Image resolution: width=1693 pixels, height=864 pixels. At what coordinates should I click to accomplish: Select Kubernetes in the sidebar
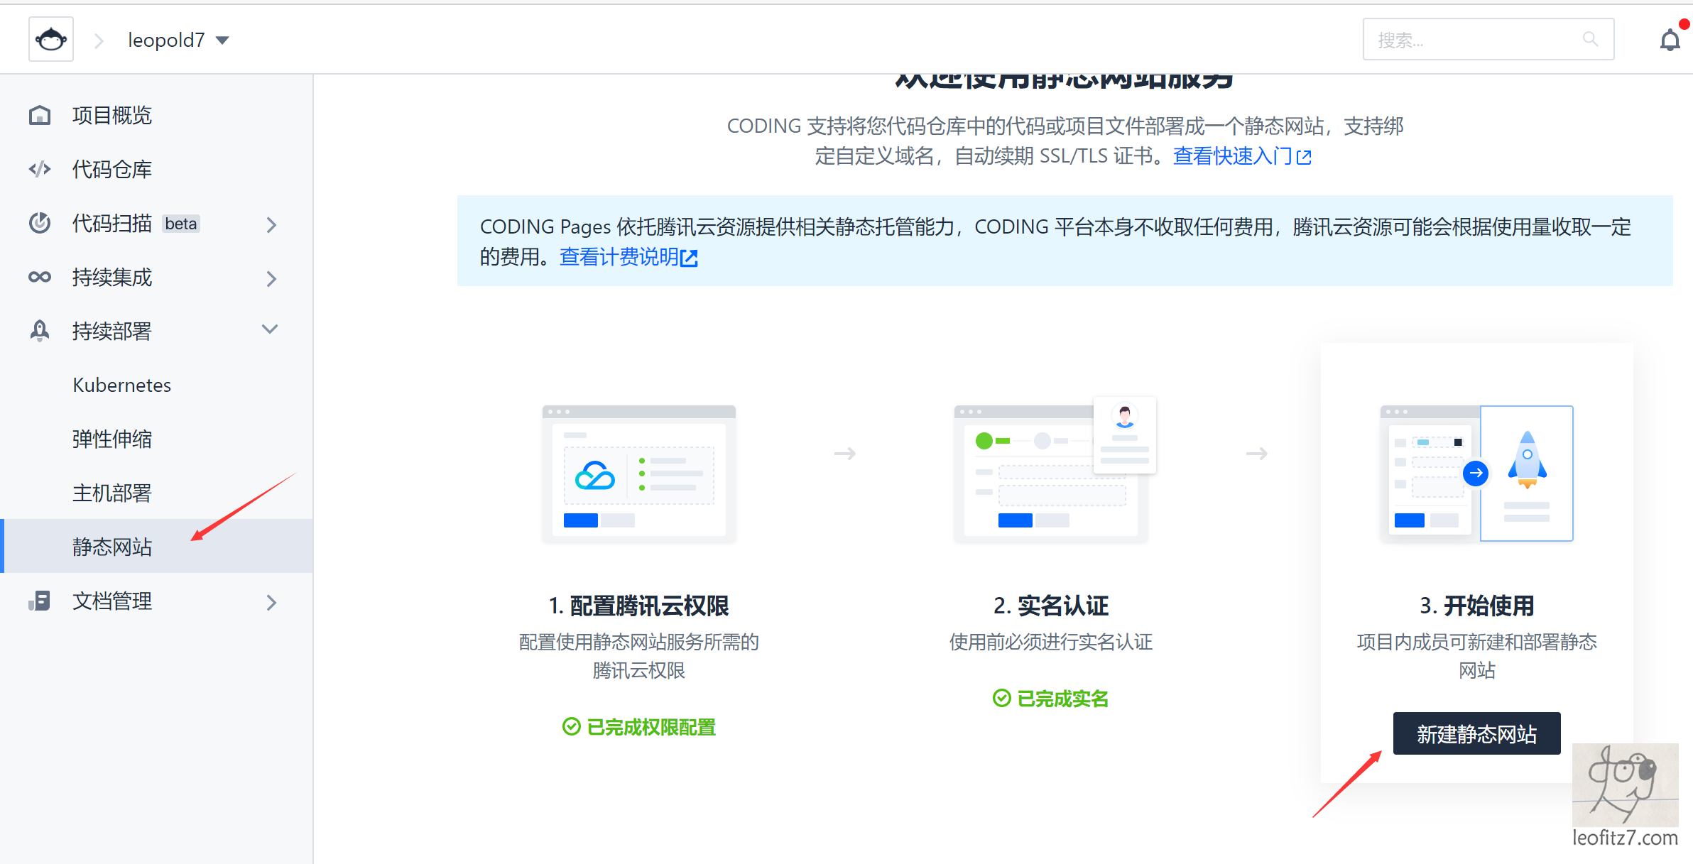[121, 385]
